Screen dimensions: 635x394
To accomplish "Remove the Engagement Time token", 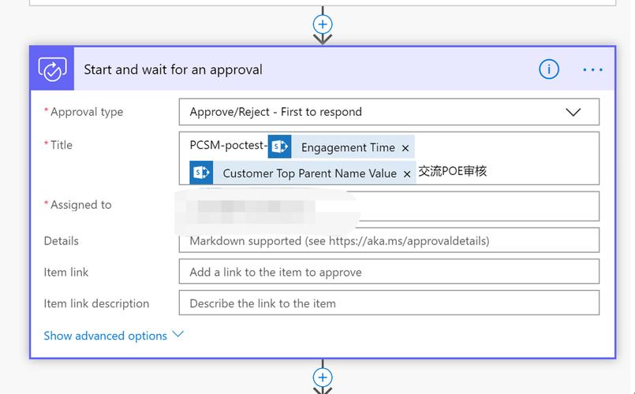I will coord(405,148).
